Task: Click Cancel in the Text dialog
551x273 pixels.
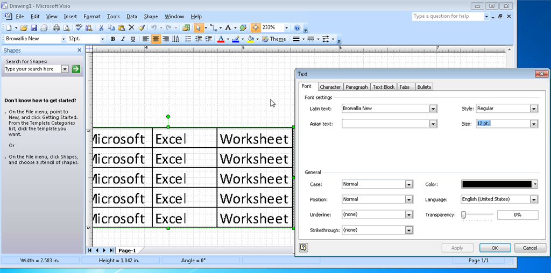Action: [x=530, y=248]
